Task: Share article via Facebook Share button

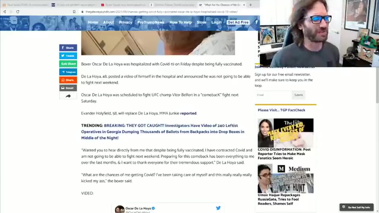Action: pyautogui.click(x=68, y=48)
